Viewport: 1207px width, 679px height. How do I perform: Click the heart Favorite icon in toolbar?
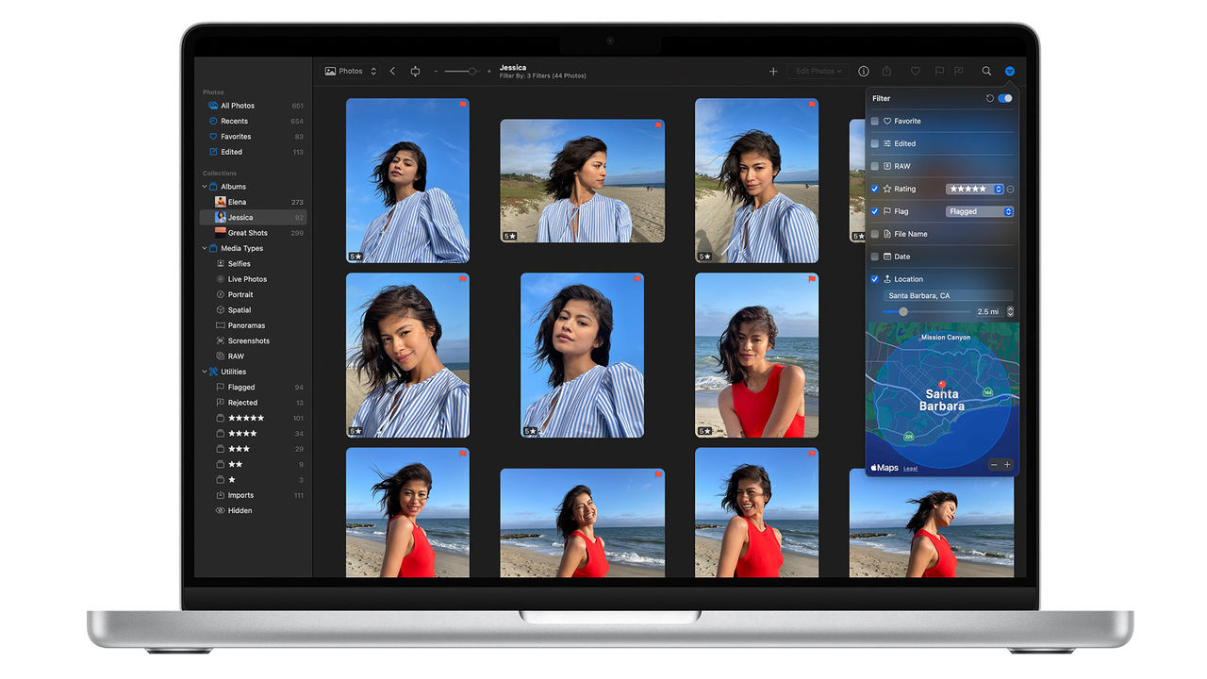915,71
